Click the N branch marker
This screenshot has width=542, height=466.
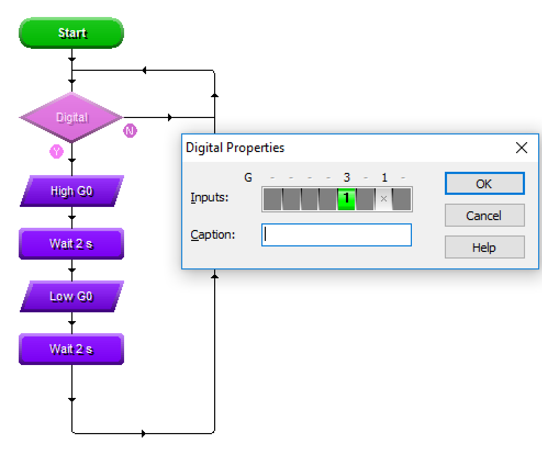click(x=130, y=131)
